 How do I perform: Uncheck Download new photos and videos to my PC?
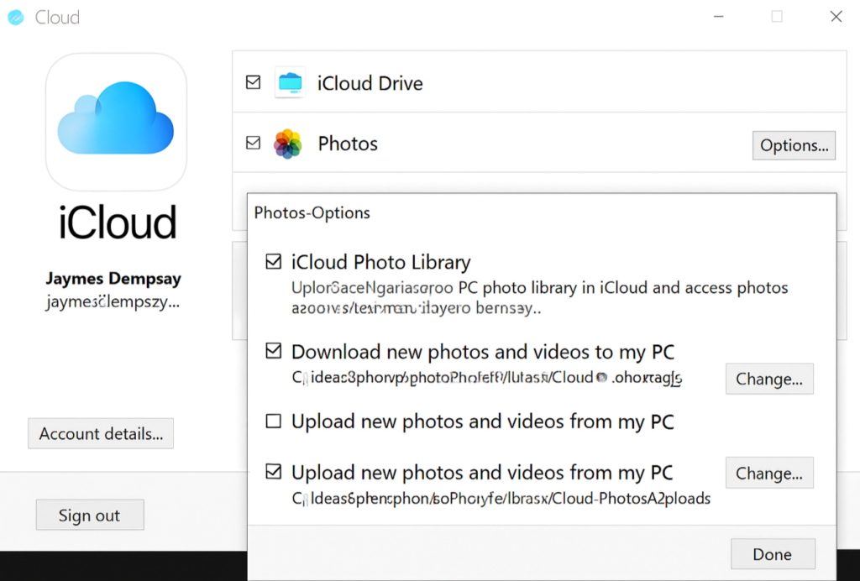coord(273,352)
